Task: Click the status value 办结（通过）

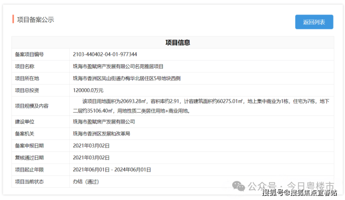Action: 86,181
